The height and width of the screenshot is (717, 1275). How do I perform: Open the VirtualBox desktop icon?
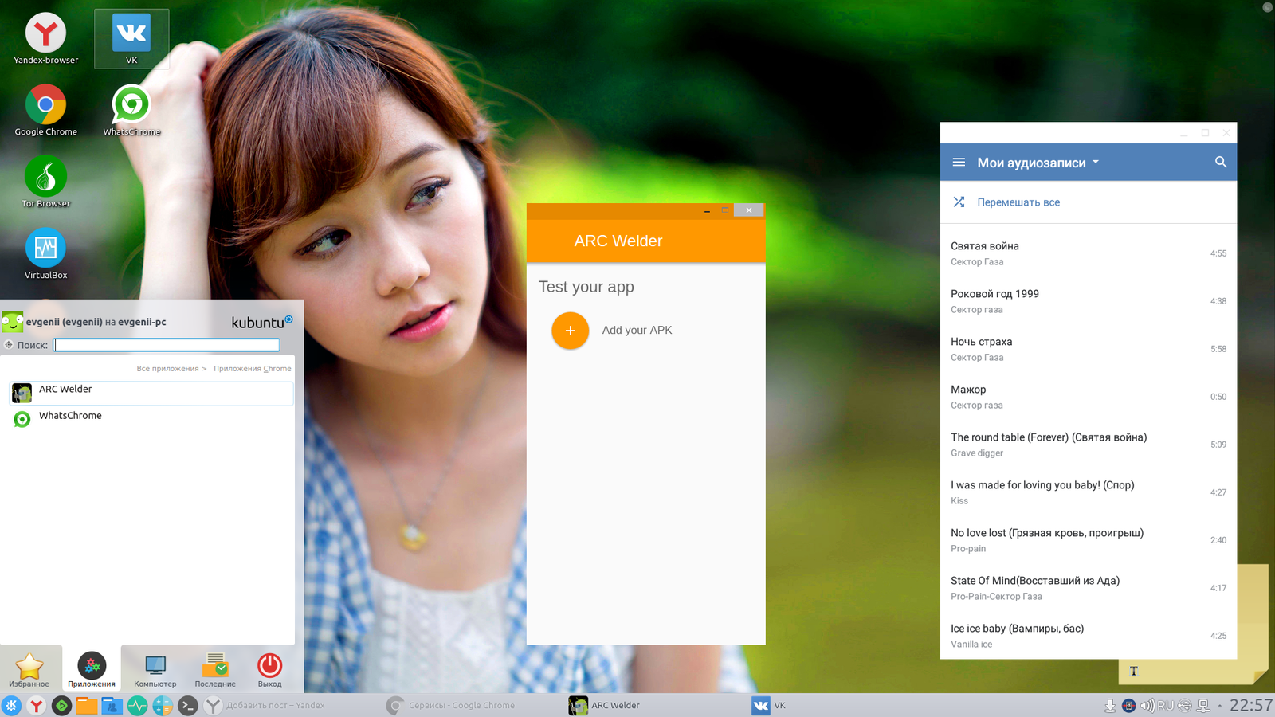click(45, 253)
